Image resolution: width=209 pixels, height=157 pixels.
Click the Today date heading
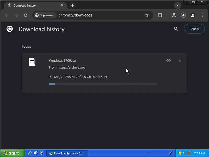(27, 47)
